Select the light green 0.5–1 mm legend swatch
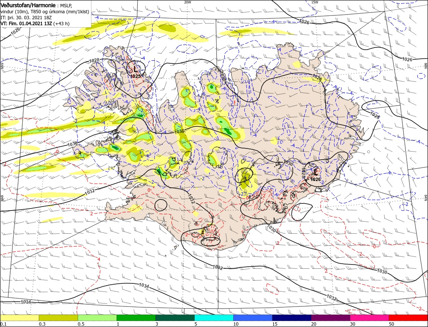 pyautogui.click(x=97, y=318)
